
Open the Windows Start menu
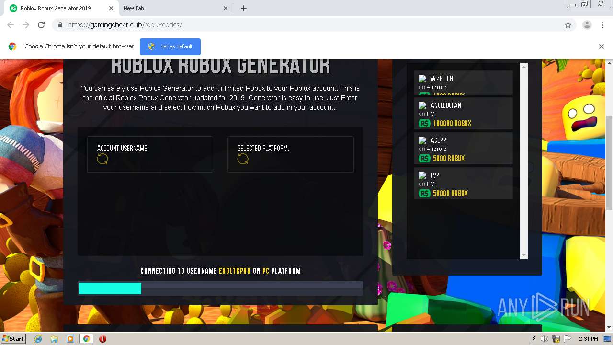13,339
